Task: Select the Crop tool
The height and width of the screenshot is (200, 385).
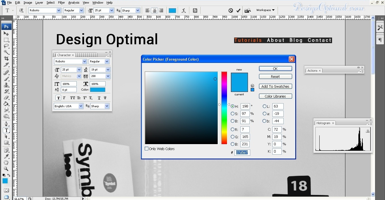Action: tap(6, 58)
